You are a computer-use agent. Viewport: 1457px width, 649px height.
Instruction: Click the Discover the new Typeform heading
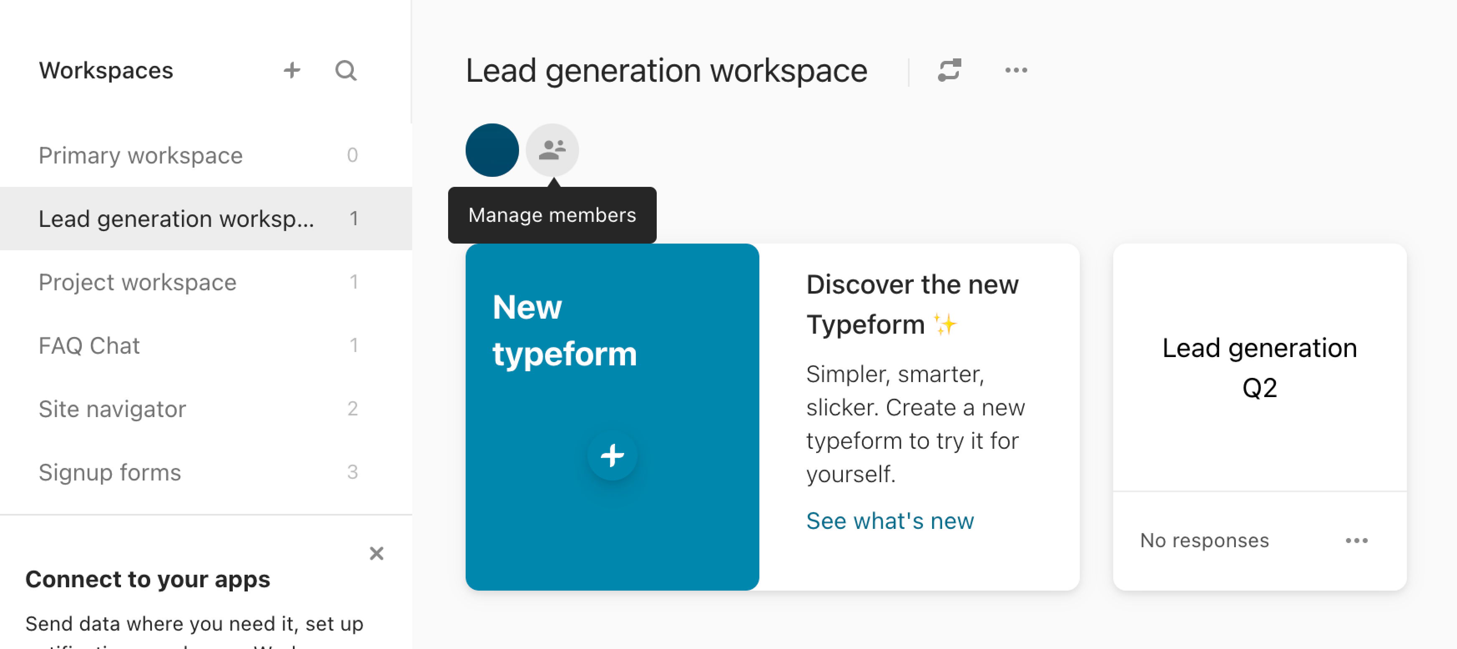tap(913, 304)
